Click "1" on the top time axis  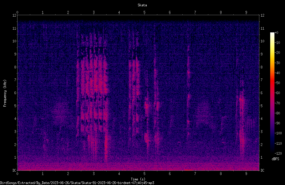(x=43, y=12)
